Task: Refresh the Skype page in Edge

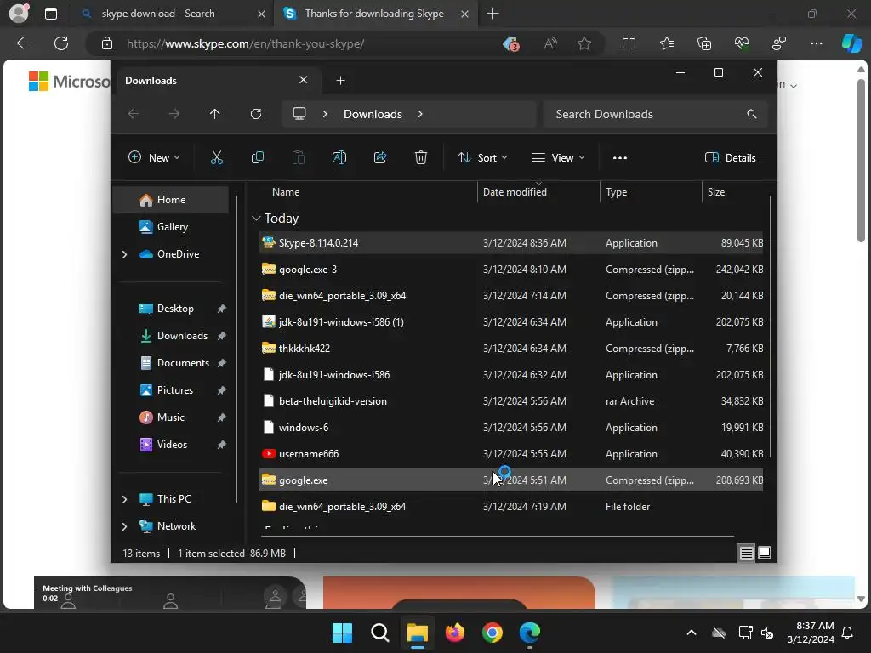Action: [x=61, y=43]
